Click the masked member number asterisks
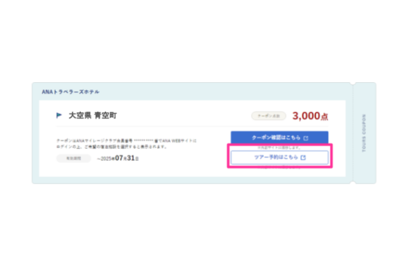413x272 pixels. pos(144,141)
